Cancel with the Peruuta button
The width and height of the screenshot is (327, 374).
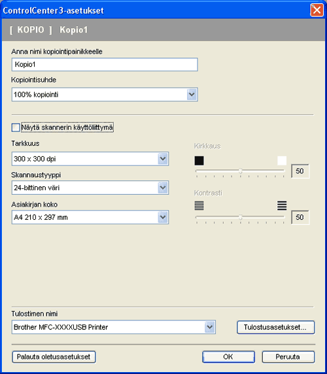point(288,357)
